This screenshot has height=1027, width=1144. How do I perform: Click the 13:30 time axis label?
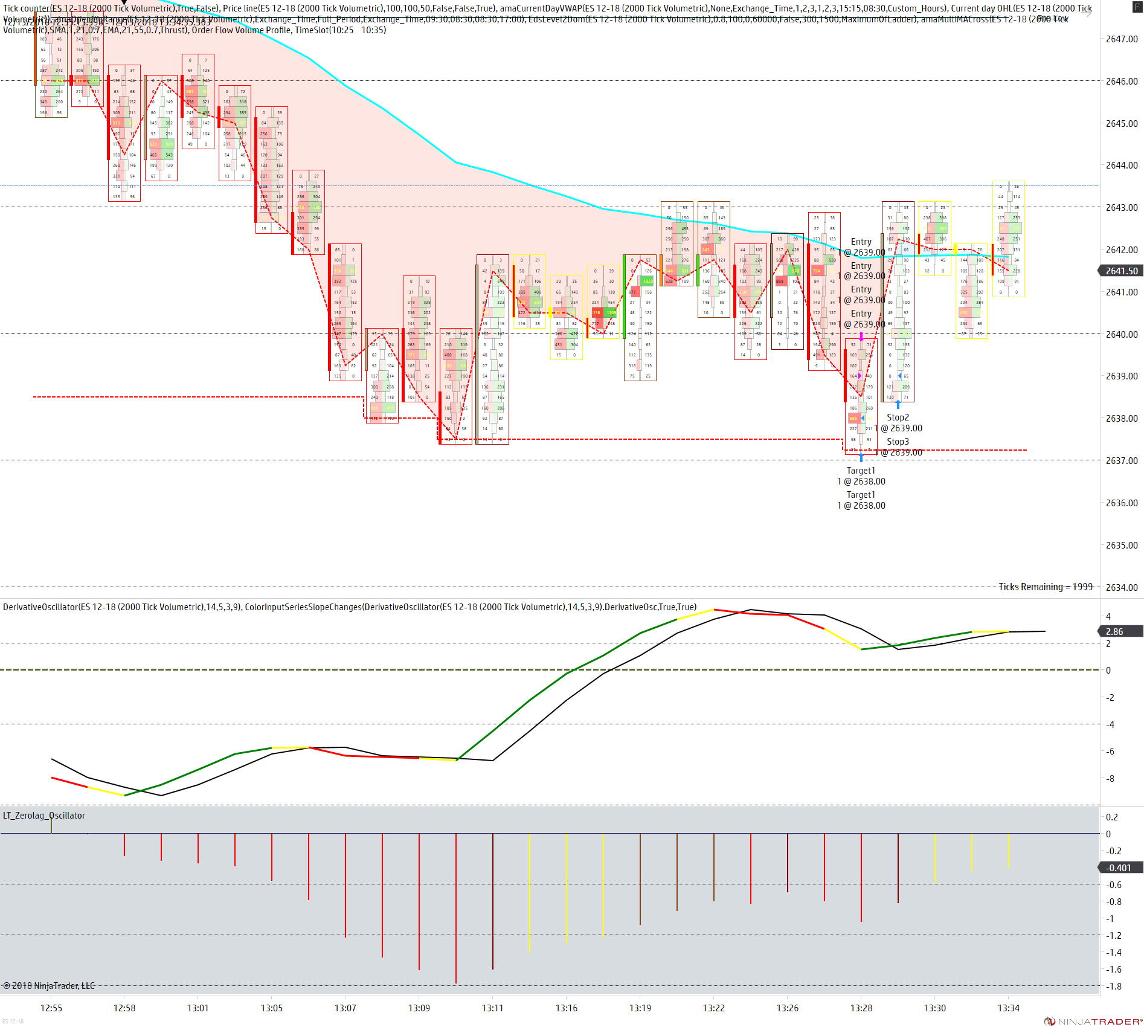pos(935,1008)
